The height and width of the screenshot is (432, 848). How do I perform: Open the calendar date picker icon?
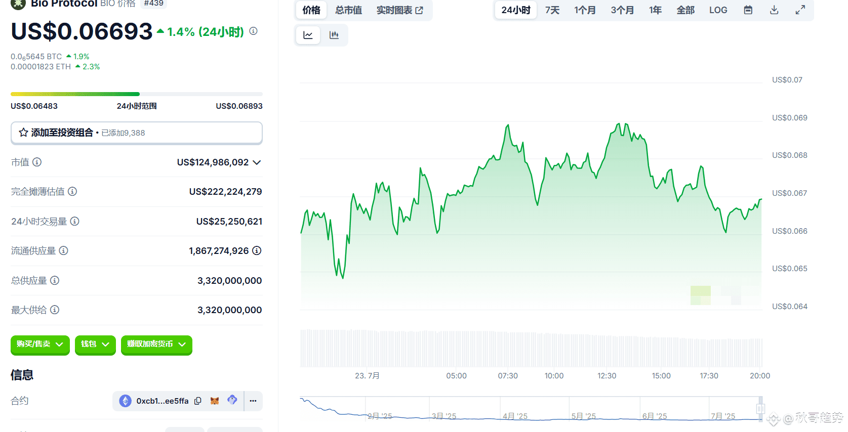[748, 10]
